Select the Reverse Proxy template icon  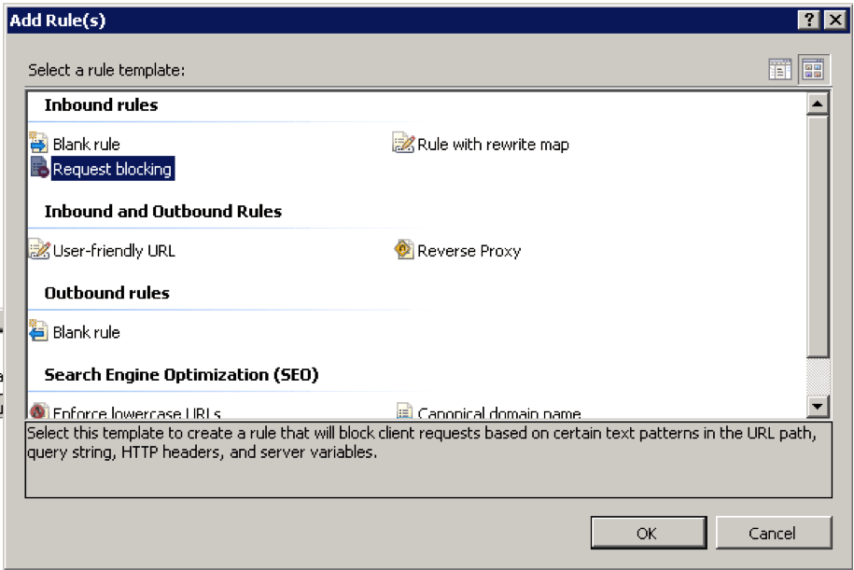coord(403,250)
